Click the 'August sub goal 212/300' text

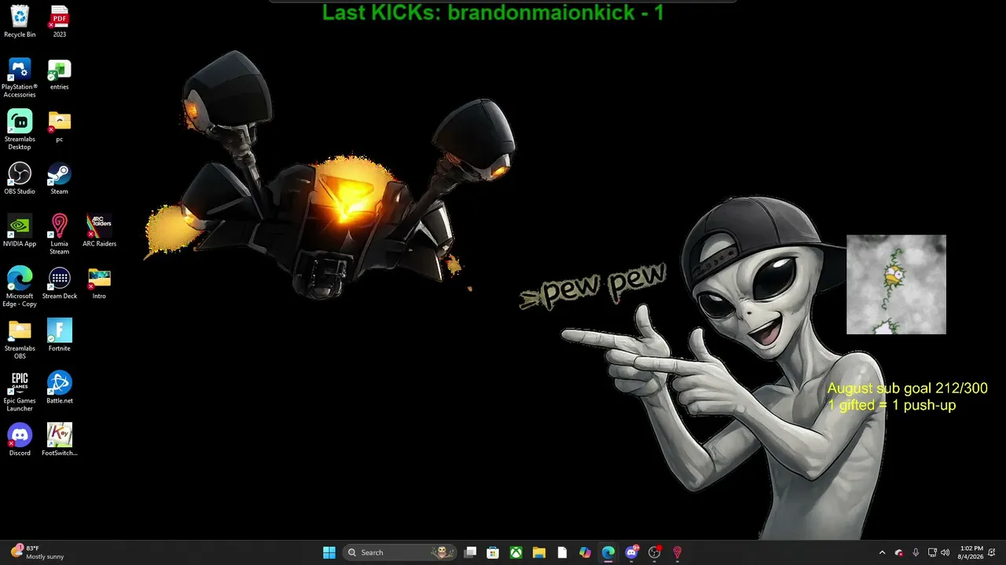pyautogui.click(x=907, y=388)
